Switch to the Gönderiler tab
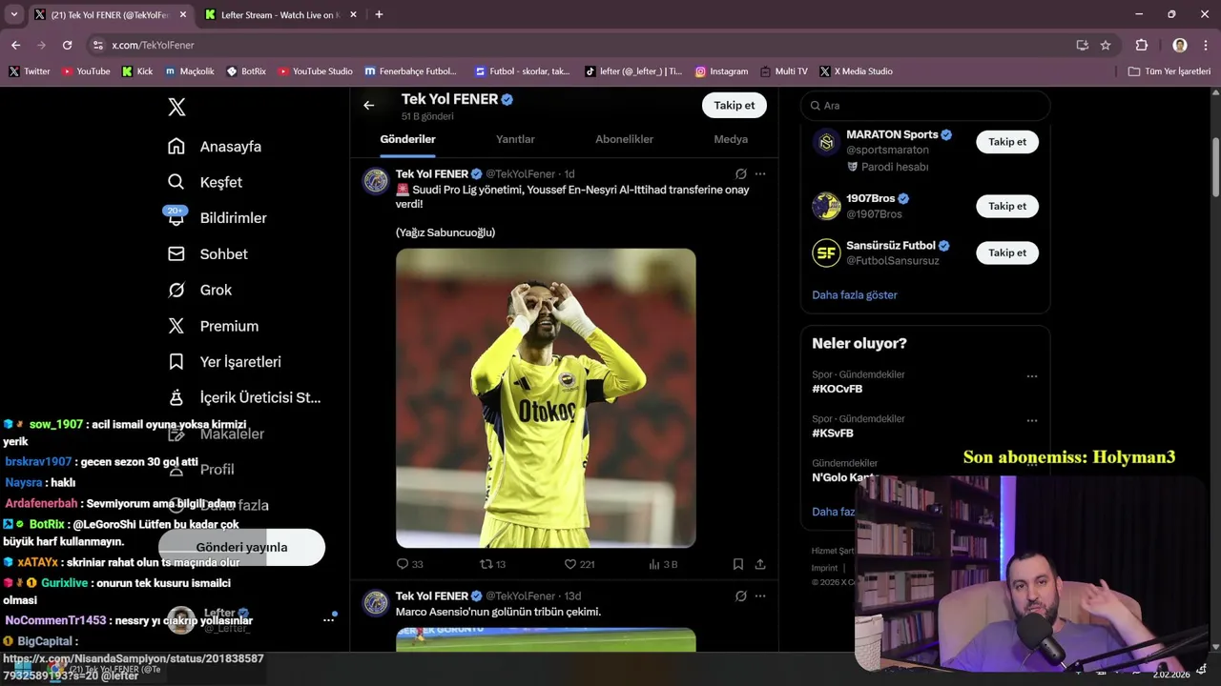 pos(408,139)
